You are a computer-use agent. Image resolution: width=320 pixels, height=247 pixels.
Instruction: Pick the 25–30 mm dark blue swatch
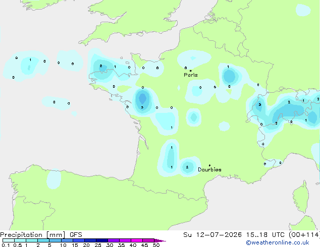[101, 240]
